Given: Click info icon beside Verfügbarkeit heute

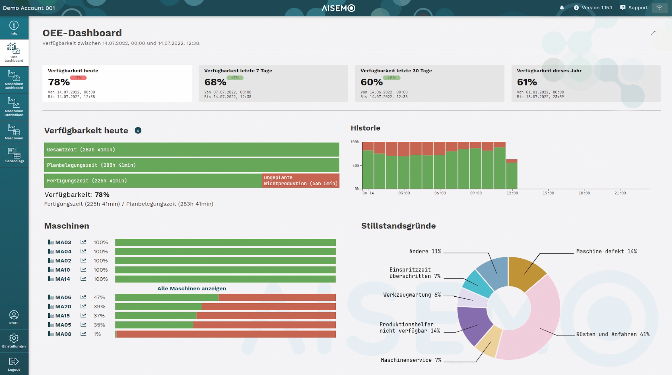Looking at the screenshot, I should 138,130.
